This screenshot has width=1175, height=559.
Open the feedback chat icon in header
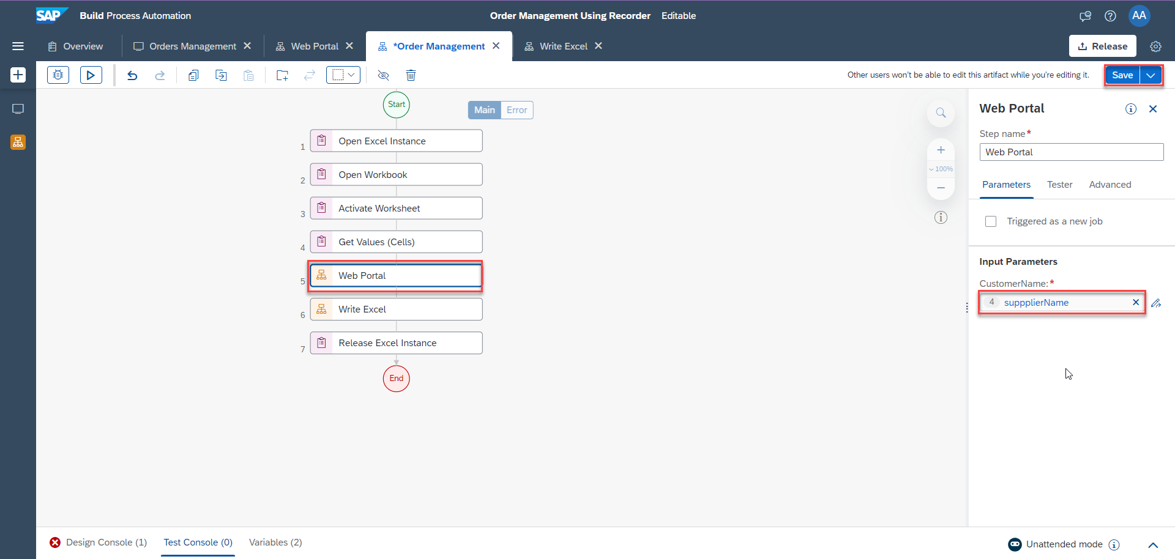(x=1085, y=16)
